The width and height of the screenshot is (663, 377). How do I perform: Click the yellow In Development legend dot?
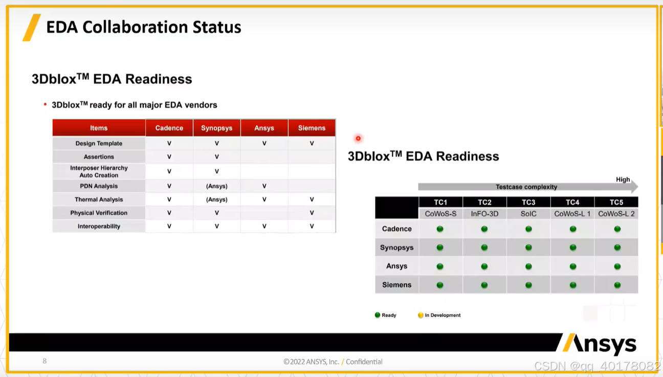click(421, 315)
